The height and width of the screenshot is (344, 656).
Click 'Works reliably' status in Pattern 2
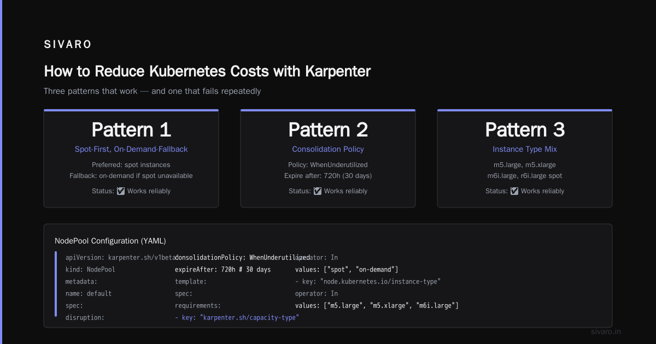(x=345, y=191)
